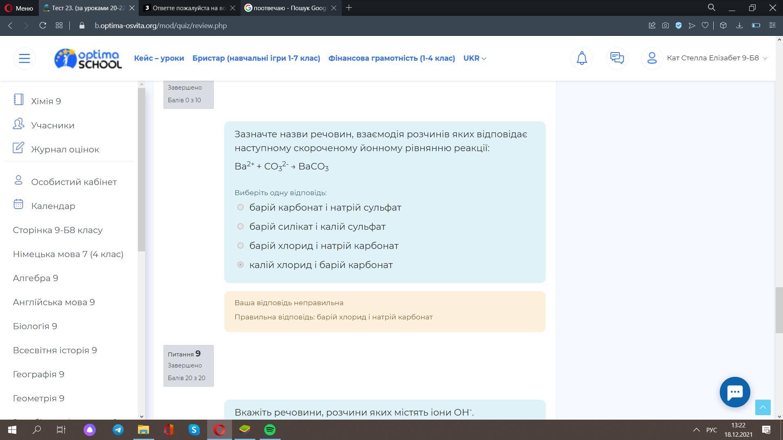
Task: Click the Opera snapshot camera icon
Action: [x=665, y=26]
